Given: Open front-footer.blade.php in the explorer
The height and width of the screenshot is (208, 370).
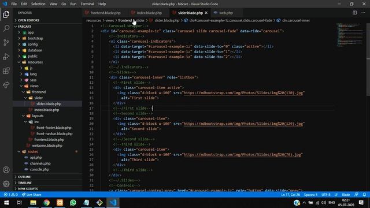Looking at the screenshot, I should [54, 128].
